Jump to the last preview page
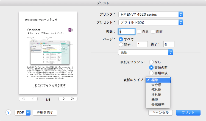Viewport: 206px width, 121px height. pos(73,99)
